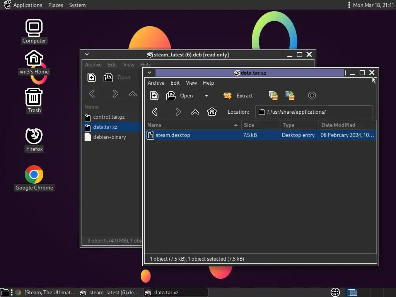Viewport: 396px width, 297px height.
Task: Click the Open archive icon in data.tar.xz toolbar
Action: pyautogui.click(x=171, y=96)
